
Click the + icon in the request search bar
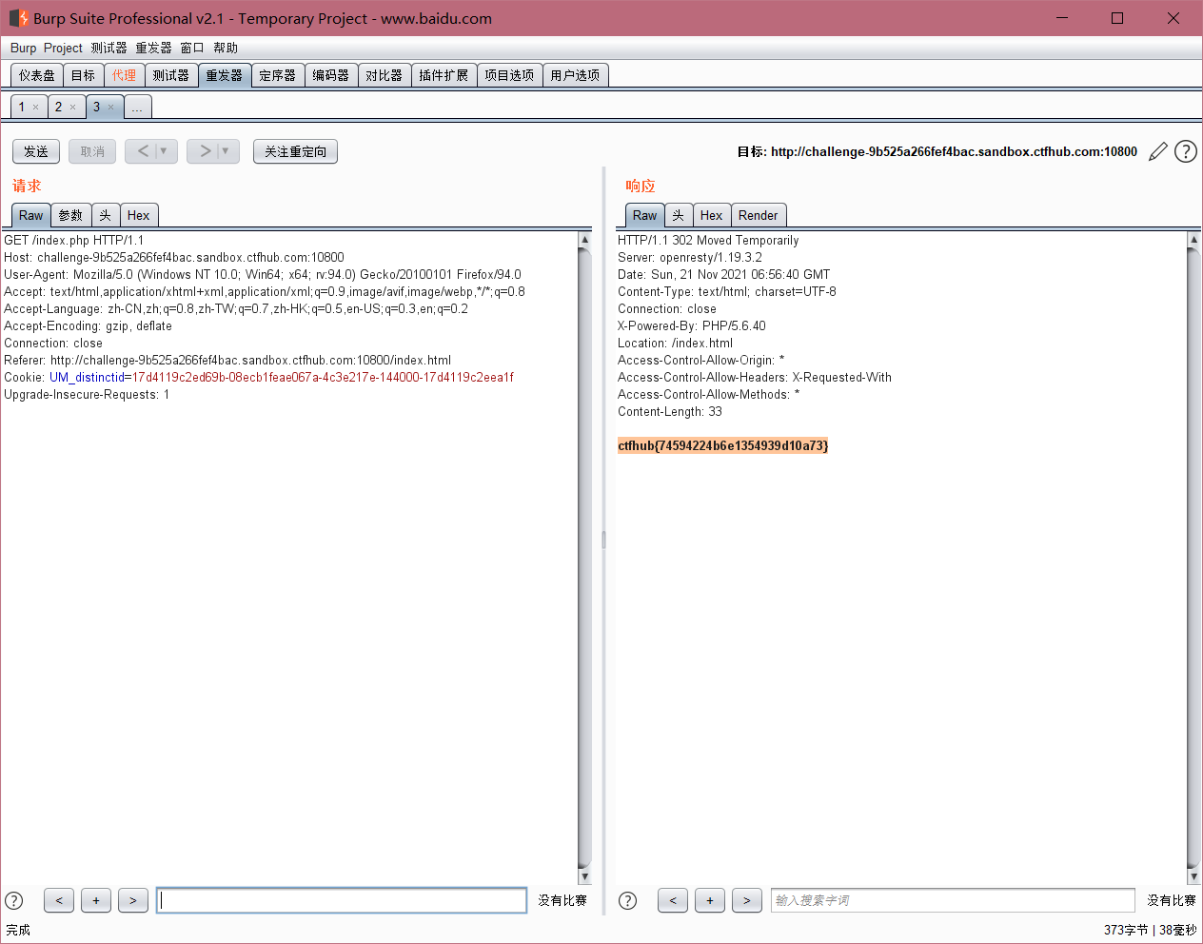click(x=95, y=900)
